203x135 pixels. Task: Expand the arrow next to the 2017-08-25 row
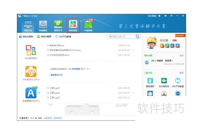tap(133, 93)
